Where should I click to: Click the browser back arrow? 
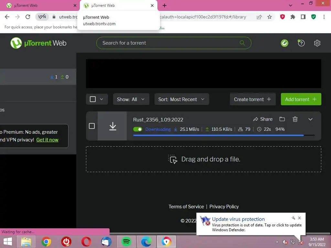pos(7,17)
